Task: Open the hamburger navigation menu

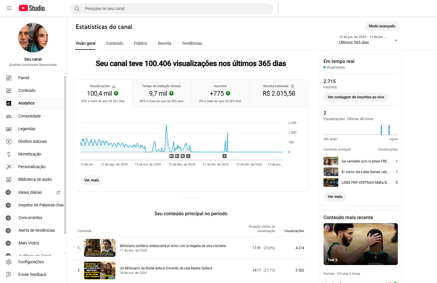Action: pyautogui.click(x=9, y=8)
